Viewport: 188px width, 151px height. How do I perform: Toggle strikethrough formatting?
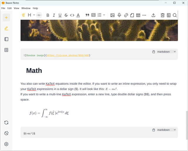point(66,15)
